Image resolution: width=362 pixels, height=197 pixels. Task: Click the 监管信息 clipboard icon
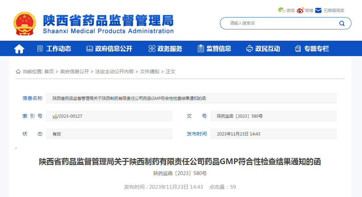(201, 49)
